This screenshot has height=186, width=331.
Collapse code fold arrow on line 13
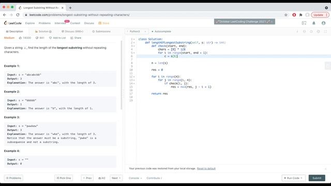click(134, 80)
